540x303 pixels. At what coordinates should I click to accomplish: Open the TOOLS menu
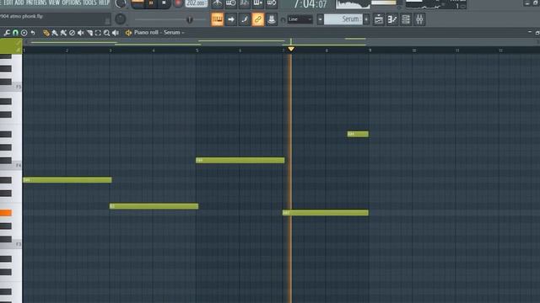coord(90,3)
